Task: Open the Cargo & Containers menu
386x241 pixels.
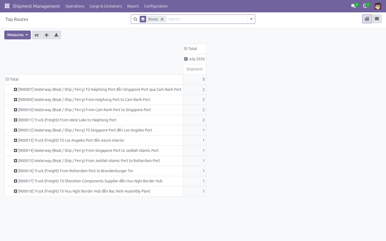Action: (106, 6)
